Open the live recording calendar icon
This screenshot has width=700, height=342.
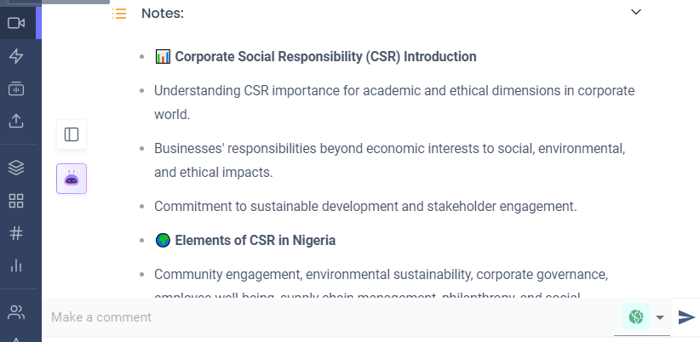(x=16, y=88)
